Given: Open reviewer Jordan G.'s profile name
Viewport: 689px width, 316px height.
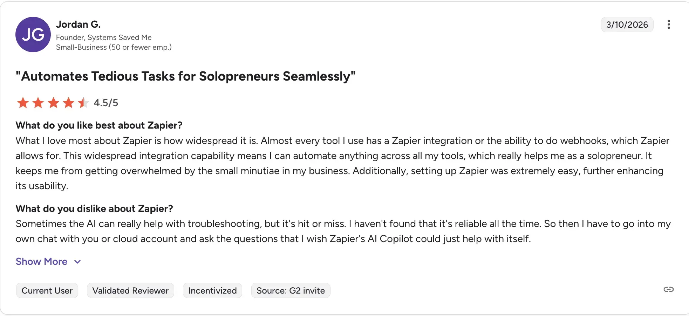Looking at the screenshot, I should (78, 24).
